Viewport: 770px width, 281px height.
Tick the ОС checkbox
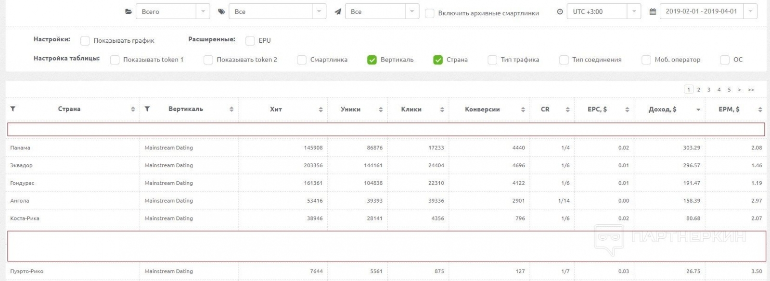pos(725,60)
